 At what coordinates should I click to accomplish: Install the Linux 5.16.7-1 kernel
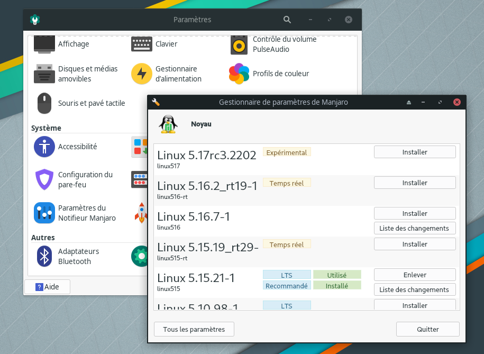point(415,213)
